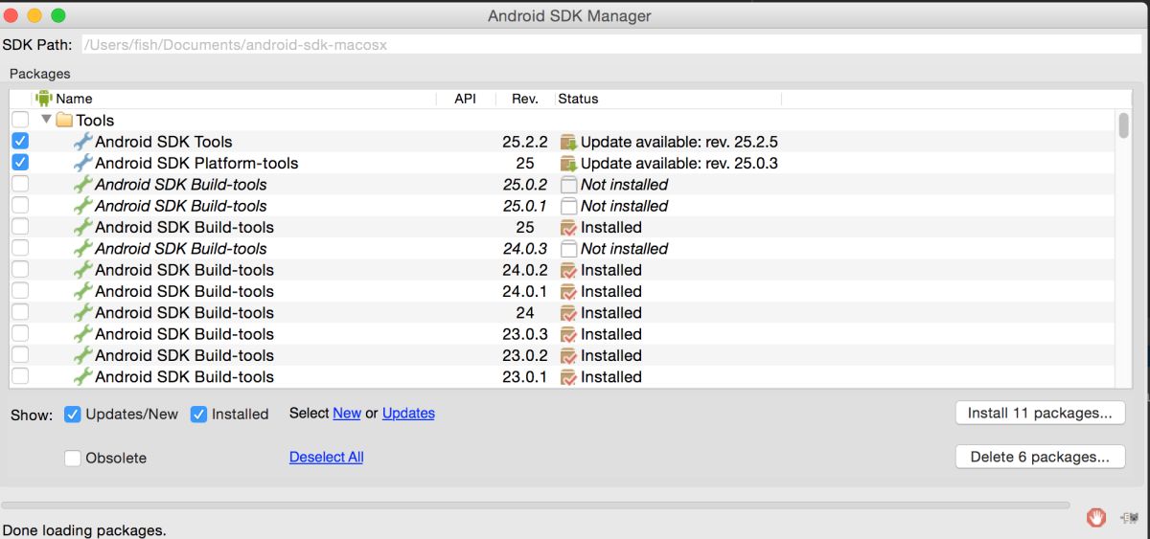
Task: Click the macOS green zoom window button
Action: 58,15
